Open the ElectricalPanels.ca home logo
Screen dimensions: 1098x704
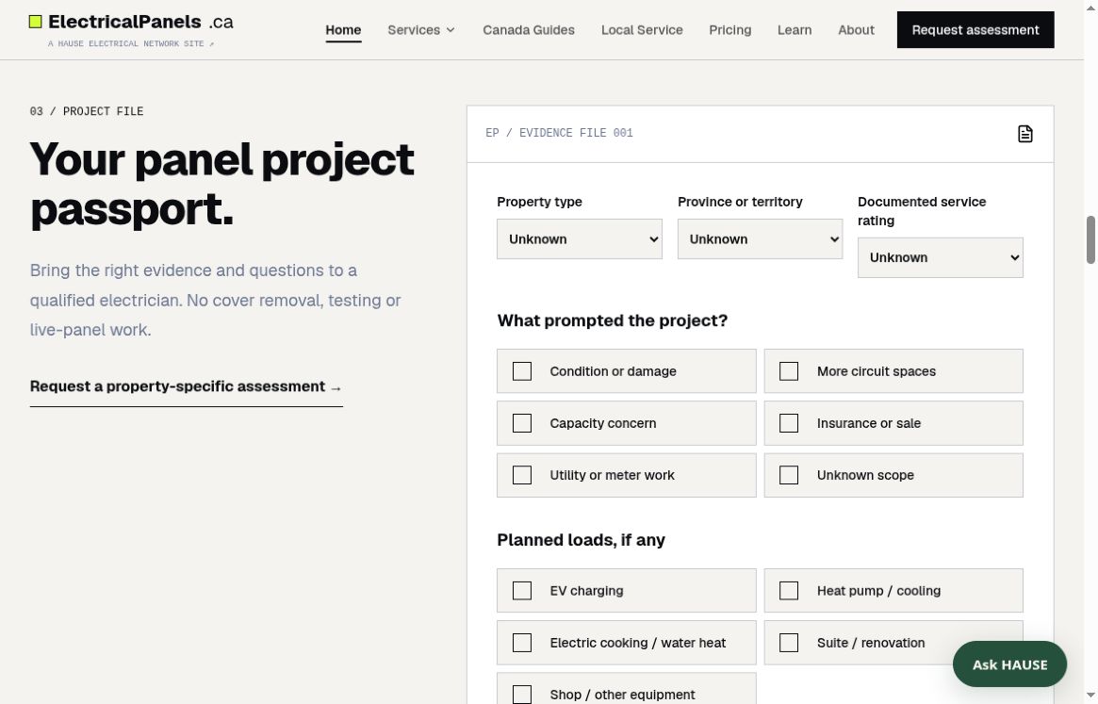click(131, 22)
